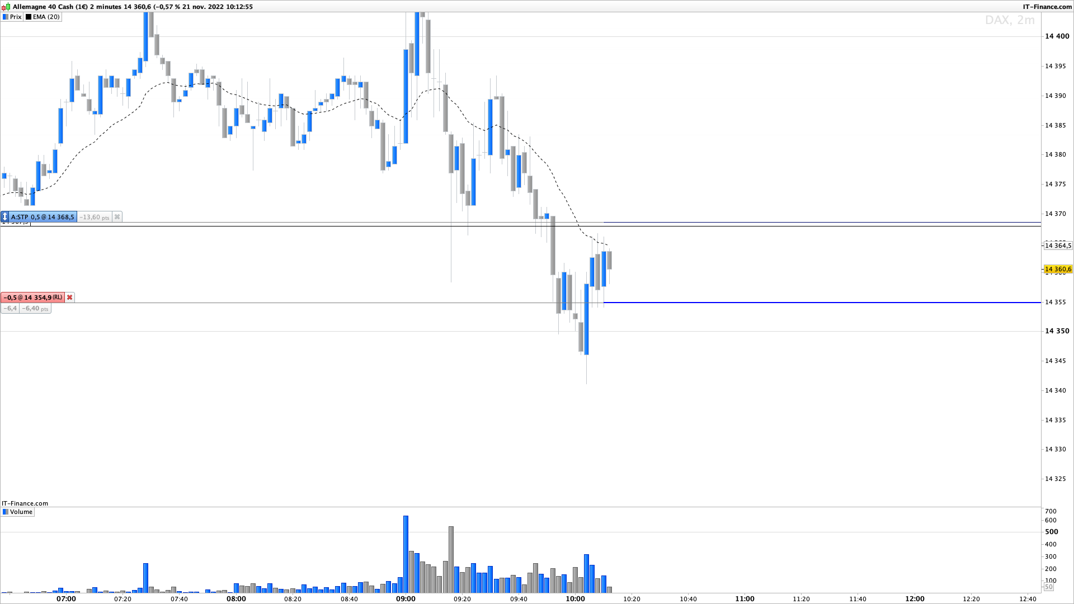This screenshot has height=604, width=1074.
Task: Open the EMA (20) indicator label
Action: [46, 17]
